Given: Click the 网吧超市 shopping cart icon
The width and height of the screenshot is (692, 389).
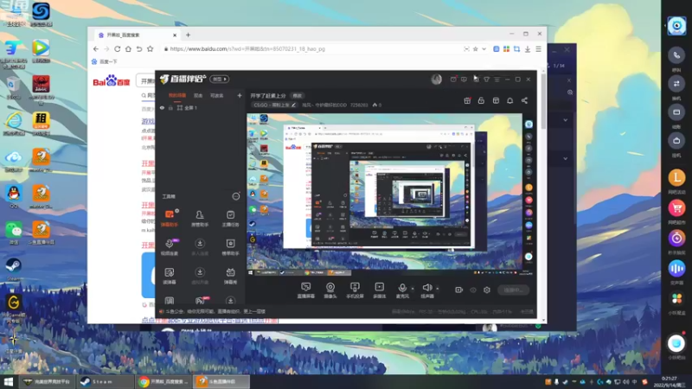Looking at the screenshot, I should [x=676, y=208].
